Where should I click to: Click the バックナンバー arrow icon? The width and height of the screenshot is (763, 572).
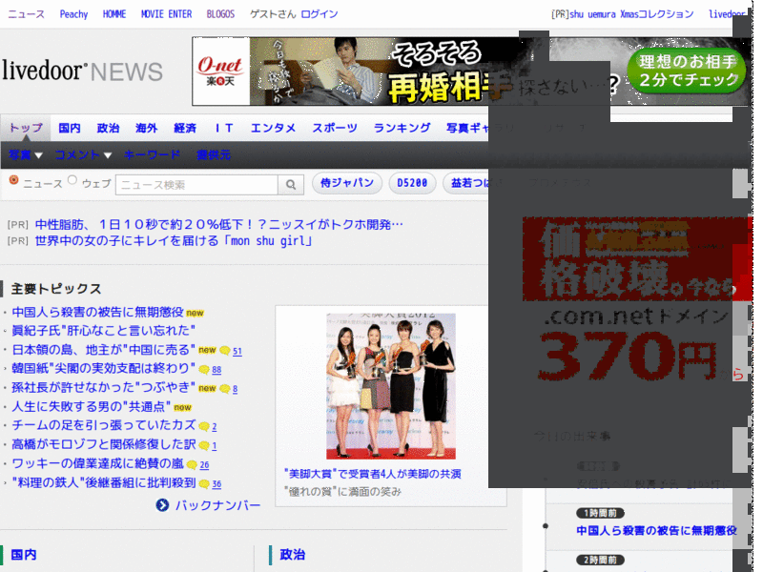point(162,505)
